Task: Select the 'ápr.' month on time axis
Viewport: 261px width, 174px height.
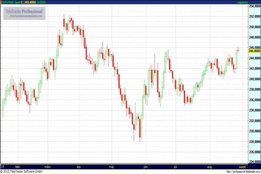Action: (79, 167)
